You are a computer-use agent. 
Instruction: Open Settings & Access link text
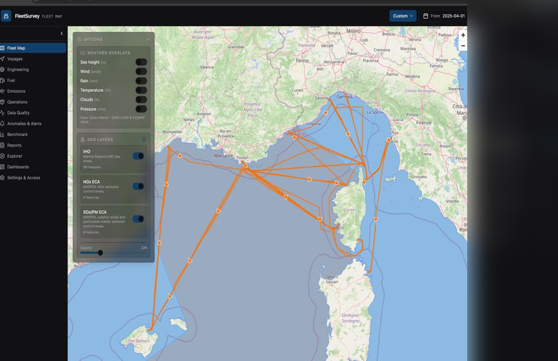click(23, 178)
